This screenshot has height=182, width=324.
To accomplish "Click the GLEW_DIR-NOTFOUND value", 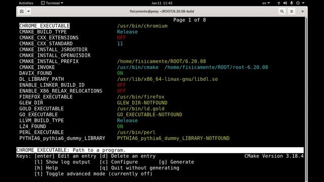I will (142, 103).
